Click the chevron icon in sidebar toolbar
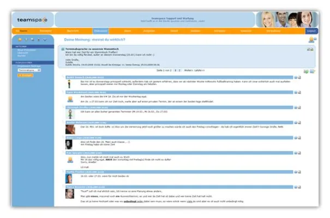330x218 pixels. coord(45,40)
